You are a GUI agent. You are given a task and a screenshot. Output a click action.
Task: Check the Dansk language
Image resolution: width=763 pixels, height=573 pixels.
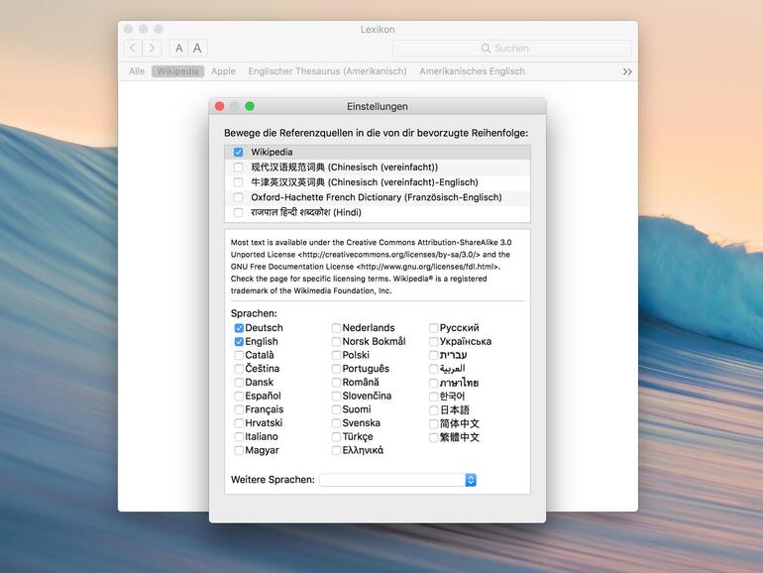coord(239,382)
